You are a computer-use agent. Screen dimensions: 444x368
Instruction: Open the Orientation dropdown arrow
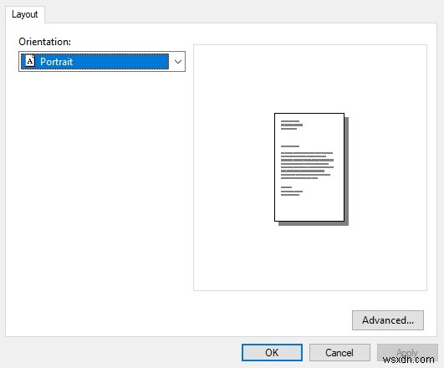[178, 62]
